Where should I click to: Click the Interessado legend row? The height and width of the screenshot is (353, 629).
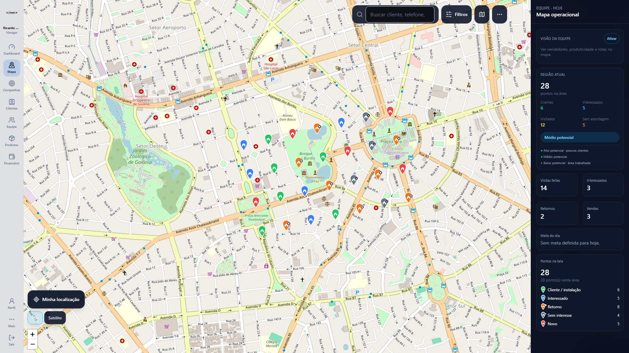580,298
